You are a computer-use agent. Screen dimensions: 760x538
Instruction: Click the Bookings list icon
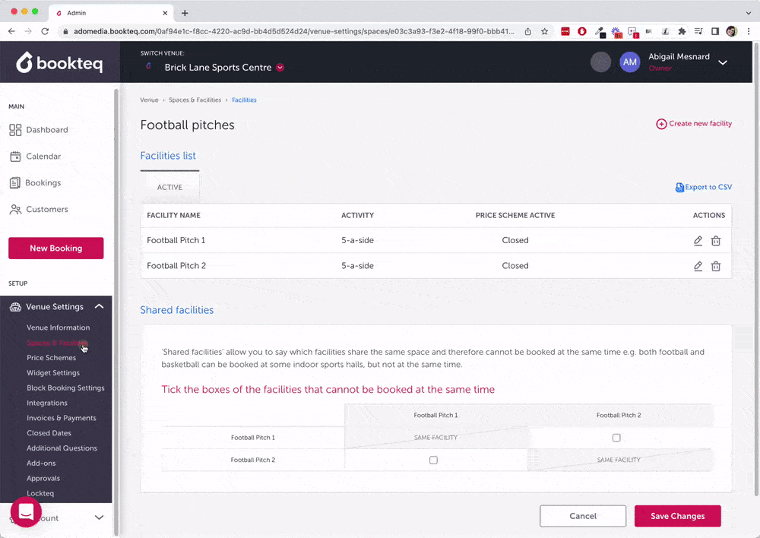click(x=14, y=182)
